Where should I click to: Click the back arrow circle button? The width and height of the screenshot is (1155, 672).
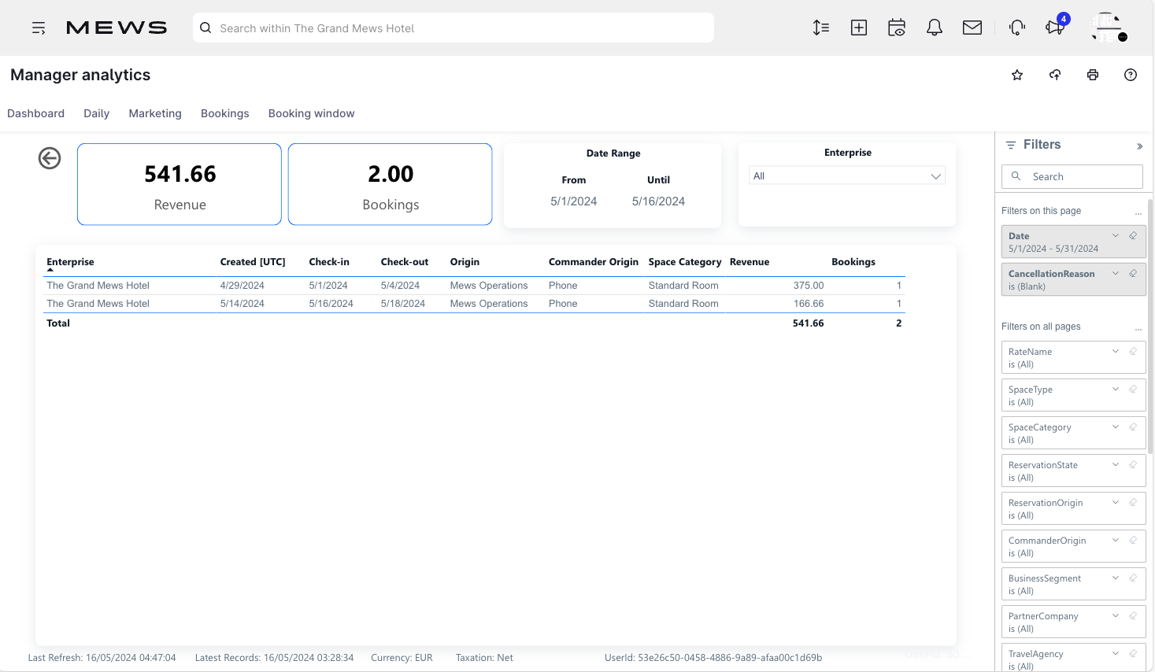[50, 158]
